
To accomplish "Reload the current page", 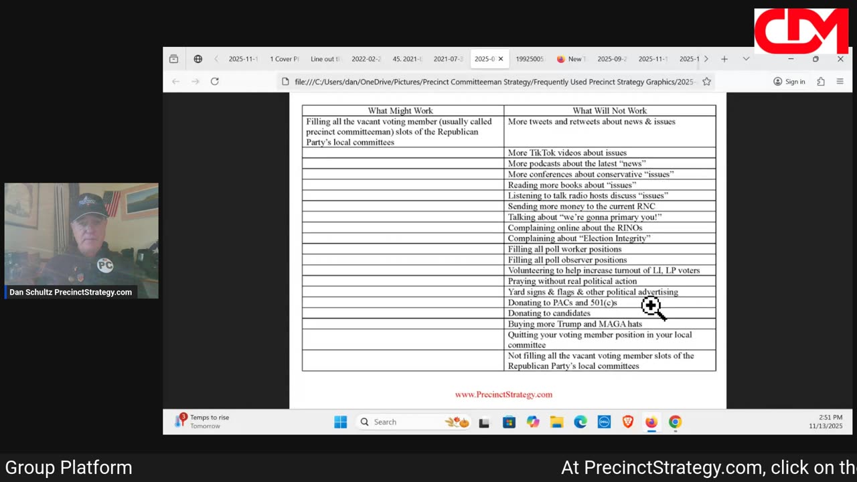I will coord(215,81).
